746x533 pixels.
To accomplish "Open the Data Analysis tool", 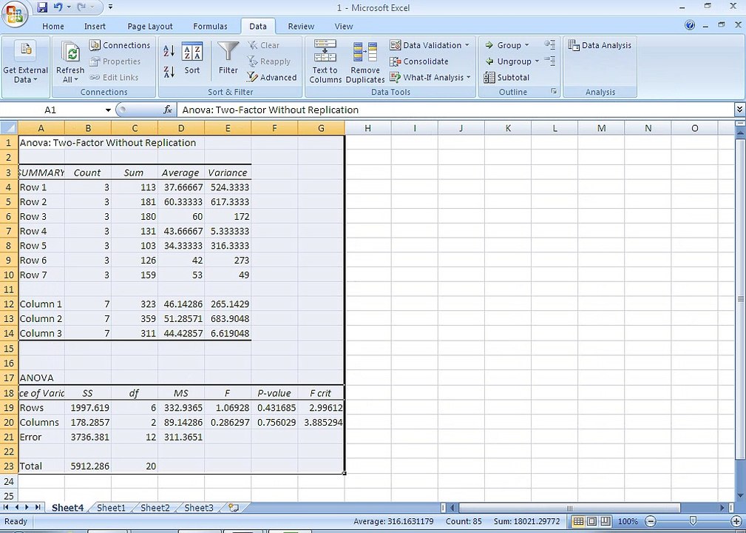I will pyautogui.click(x=600, y=45).
